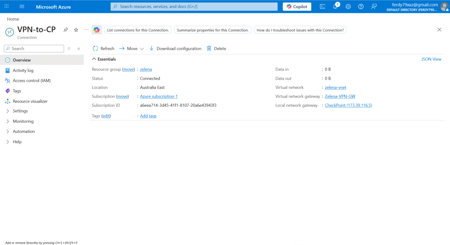Screen dimensions: 450x245
Task: Expand the Automation section in sidebar
Action: pyautogui.click(x=24, y=131)
